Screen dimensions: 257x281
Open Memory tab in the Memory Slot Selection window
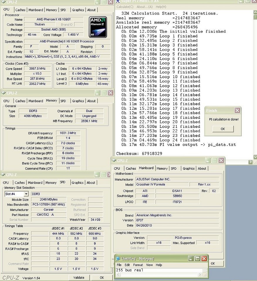point(51,183)
